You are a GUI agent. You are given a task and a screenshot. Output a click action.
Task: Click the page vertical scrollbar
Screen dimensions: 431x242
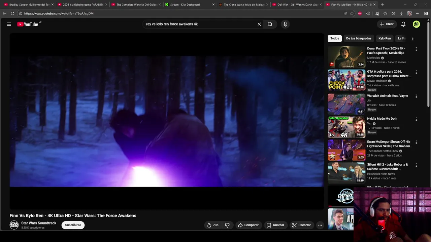tap(429, 64)
